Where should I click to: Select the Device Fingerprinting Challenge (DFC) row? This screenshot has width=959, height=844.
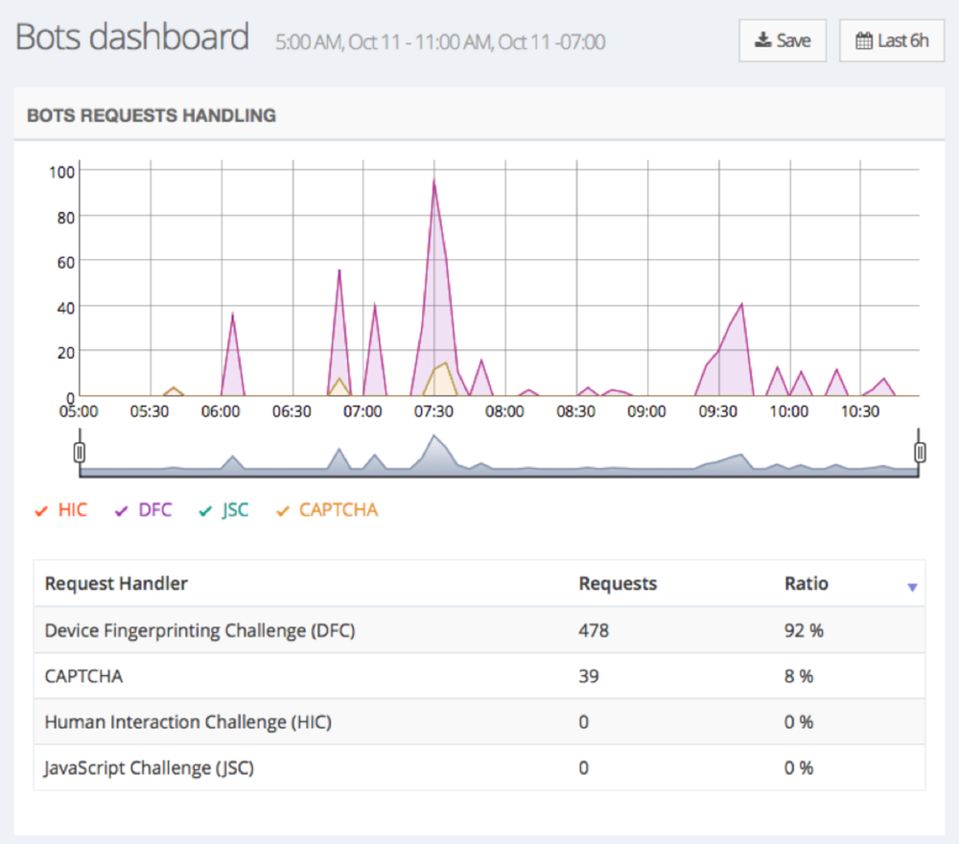pyautogui.click(x=479, y=630)
